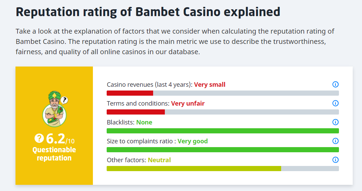Screen dimensions: 362x191
Task: Click the 'None' blacklists label
Action: (x=144, y=122)
